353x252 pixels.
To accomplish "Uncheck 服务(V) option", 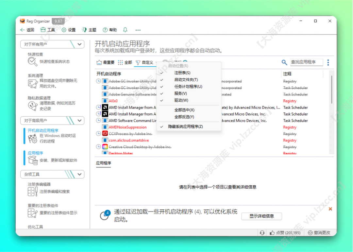I will tap(189, 93).
